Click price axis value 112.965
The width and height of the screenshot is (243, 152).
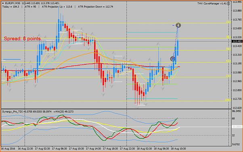click(x=237, y=81)
